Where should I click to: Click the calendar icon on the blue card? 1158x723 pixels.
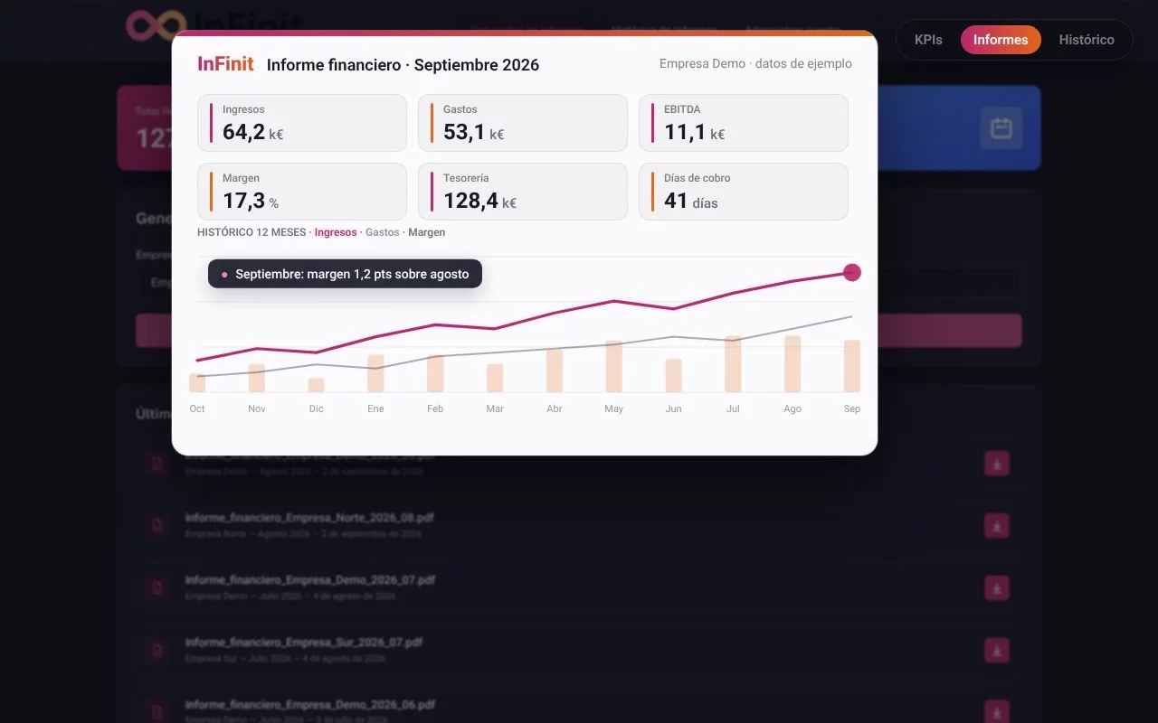(1001, 128)
